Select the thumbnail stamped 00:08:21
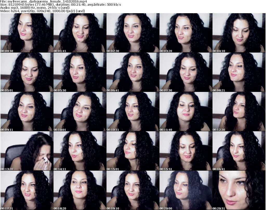Image resolution: width=266 pixels, height=210 pixels. [x=239, y=72]
